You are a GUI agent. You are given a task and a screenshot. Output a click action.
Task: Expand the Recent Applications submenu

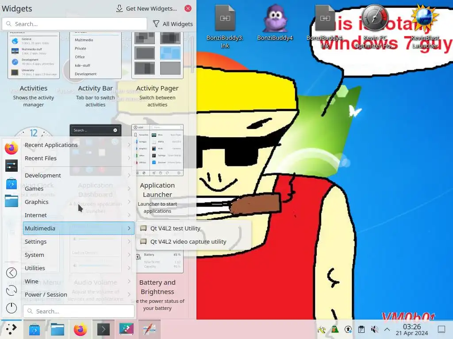click(78, 145)
